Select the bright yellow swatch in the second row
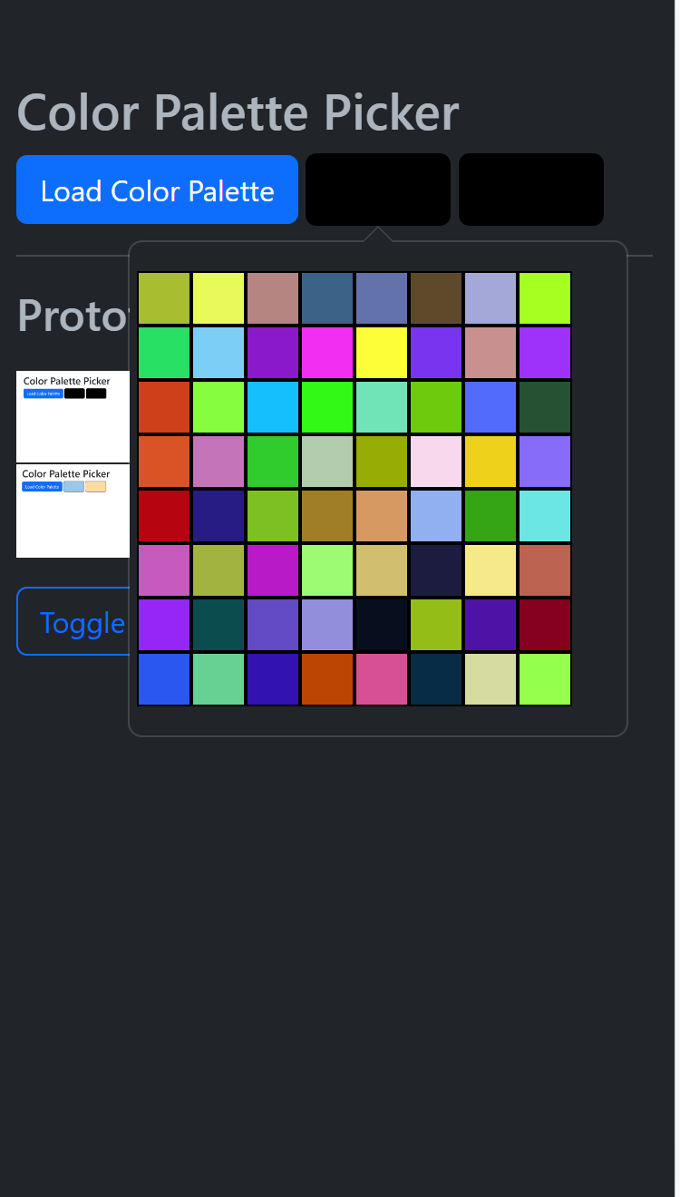The image size is (680, 1197). pos(382,353)
